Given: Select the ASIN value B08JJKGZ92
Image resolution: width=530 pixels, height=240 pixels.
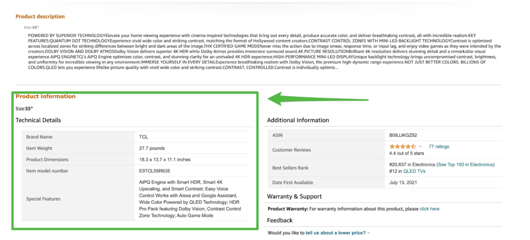Looking at the screenshot, I should (x=403, y=135).
